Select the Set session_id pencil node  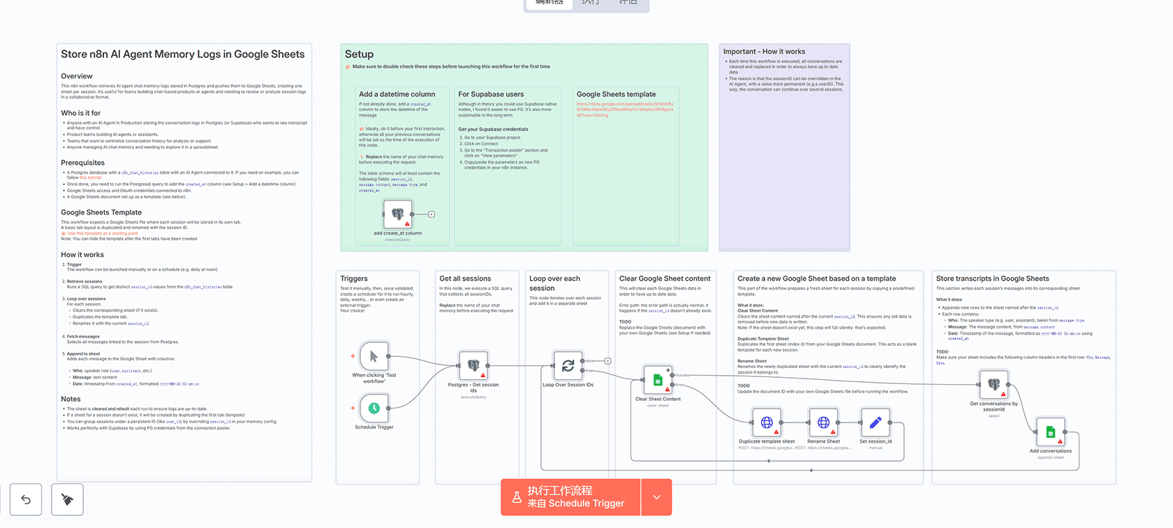[875, 423]
